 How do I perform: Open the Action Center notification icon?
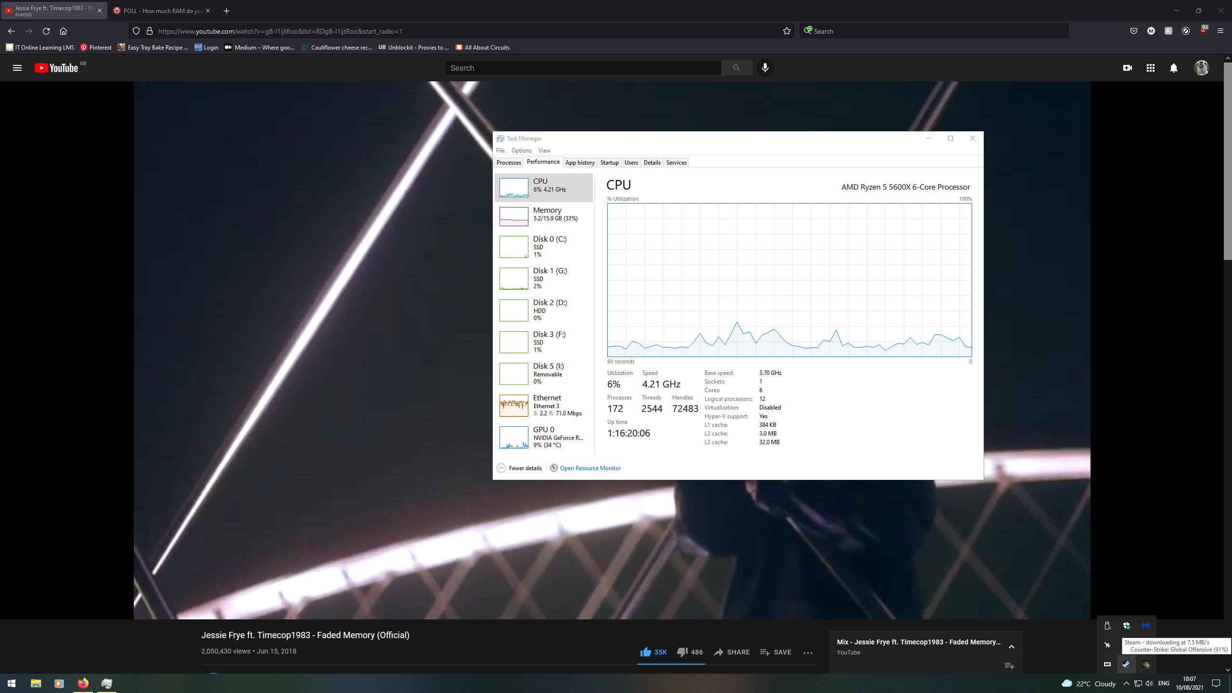tap(1216, 683)
